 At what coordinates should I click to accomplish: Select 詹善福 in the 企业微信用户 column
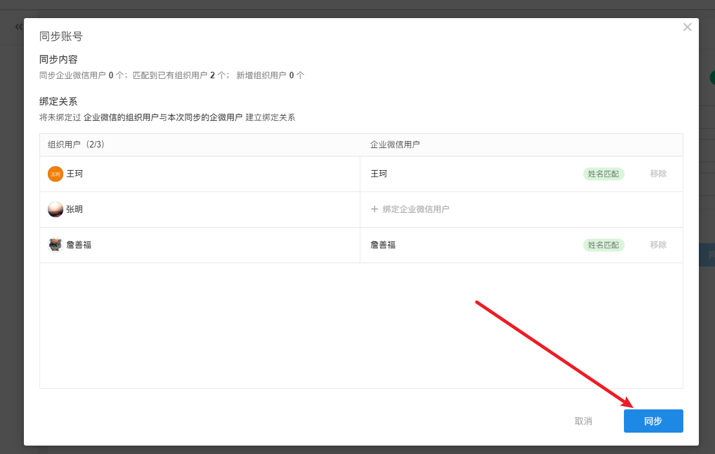point(383,245)
